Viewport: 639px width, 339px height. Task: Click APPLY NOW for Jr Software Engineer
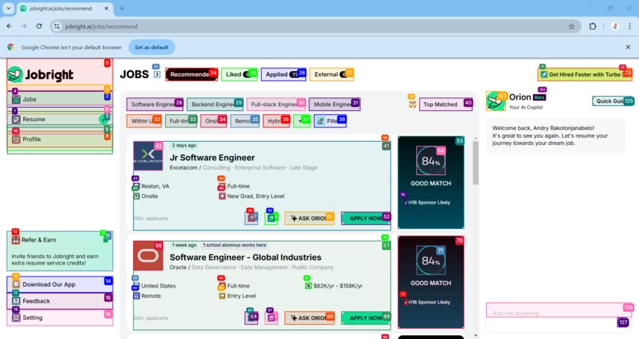pos(365,219)
